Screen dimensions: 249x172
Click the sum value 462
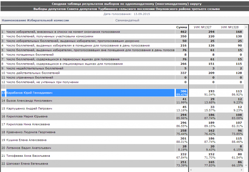pos(183,32)
